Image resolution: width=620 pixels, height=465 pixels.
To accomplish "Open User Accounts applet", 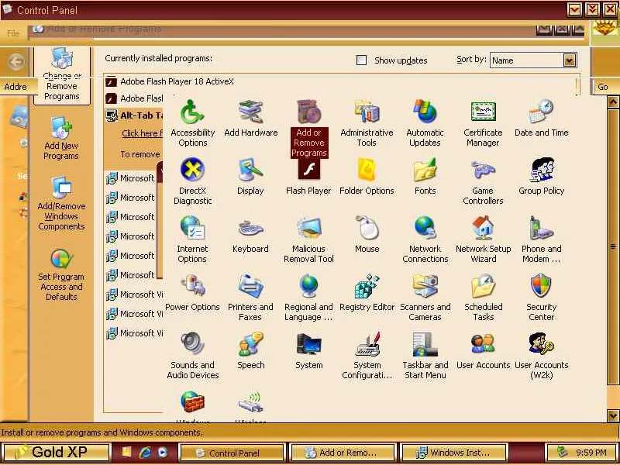I will [483, 350].
